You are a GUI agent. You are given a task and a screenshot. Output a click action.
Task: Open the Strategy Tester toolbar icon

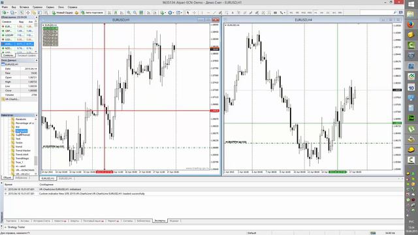[46, 12]
